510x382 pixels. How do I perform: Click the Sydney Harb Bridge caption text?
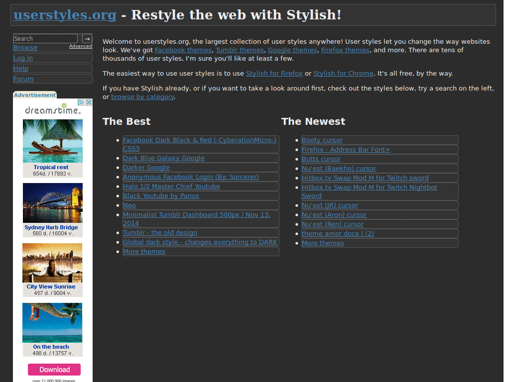tap(51, 227)
